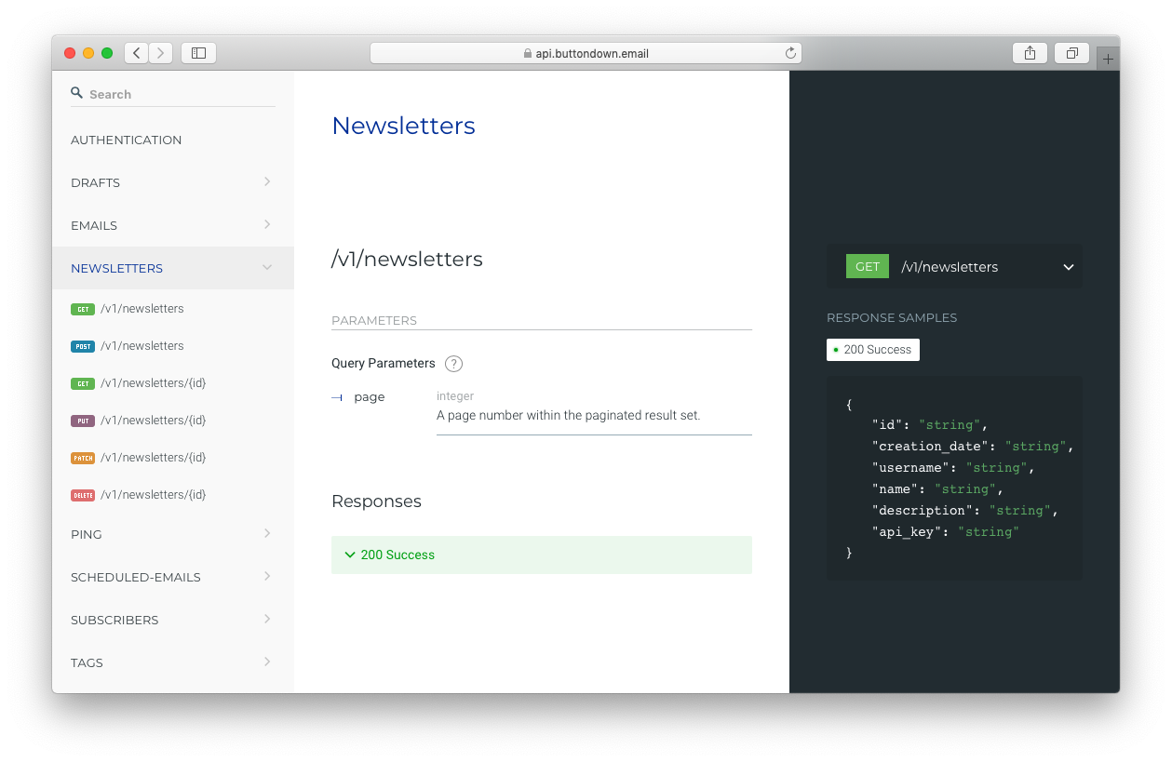Click the Responses heading

pyautogui.click(x=376, y=501)
